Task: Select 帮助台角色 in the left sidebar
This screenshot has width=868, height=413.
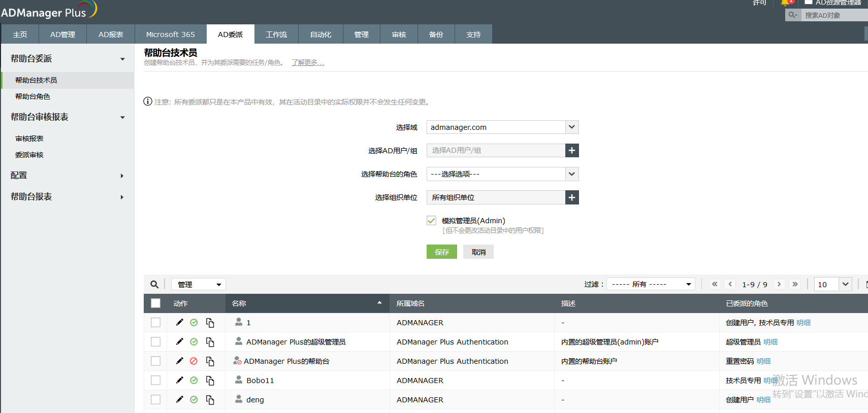Action: tap(33, 96)
